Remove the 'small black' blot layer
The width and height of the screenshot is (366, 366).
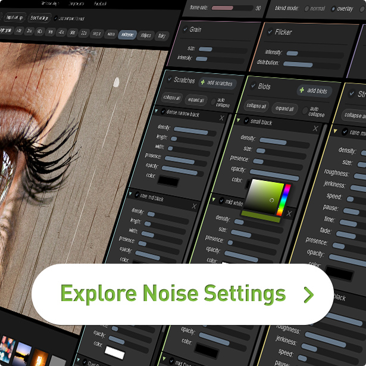315,128
